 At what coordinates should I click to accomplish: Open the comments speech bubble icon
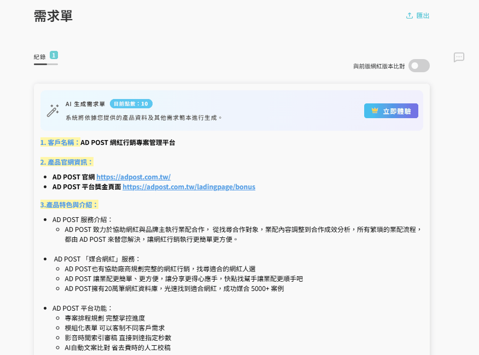tap(459, 57)
